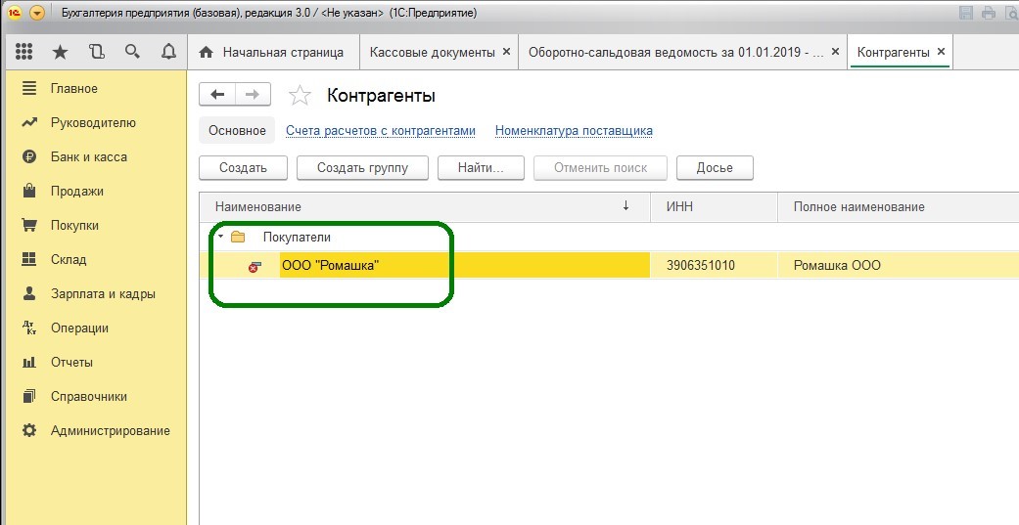Open the Склад section
The image size is (1019, 525).
[x=69, y=260]
